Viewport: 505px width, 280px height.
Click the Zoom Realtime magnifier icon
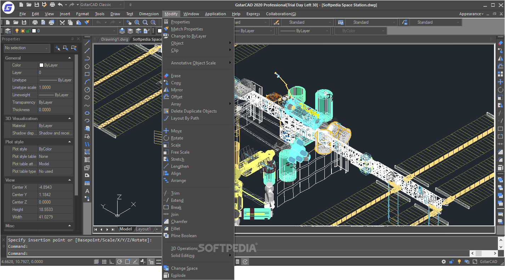[137, 22]
